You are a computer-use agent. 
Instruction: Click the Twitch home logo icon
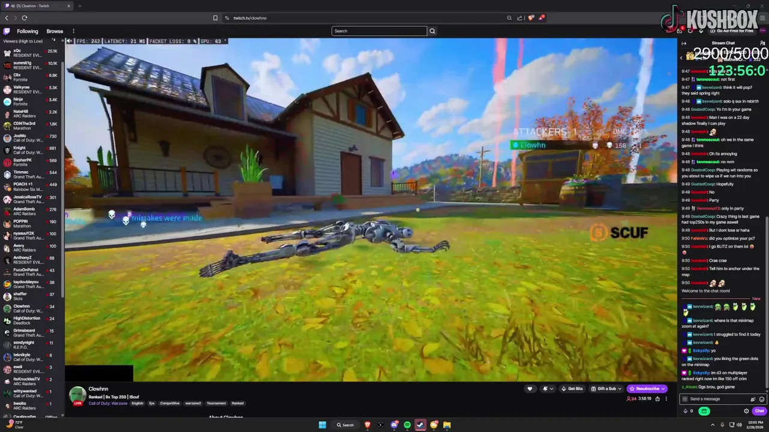coord(7,31)
